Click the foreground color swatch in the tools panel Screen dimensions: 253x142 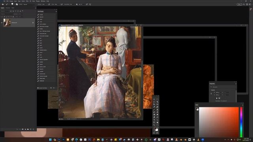tap(155, 128)
